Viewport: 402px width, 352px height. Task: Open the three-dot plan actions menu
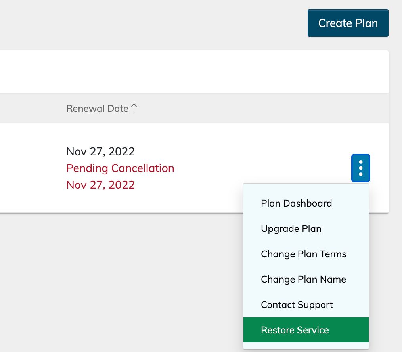coord(360,168)
